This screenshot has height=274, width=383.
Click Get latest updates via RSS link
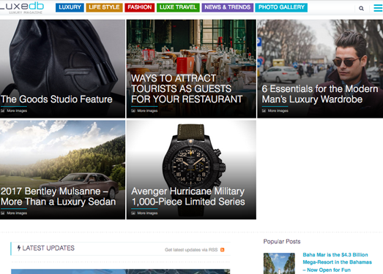tap(191, 250)
